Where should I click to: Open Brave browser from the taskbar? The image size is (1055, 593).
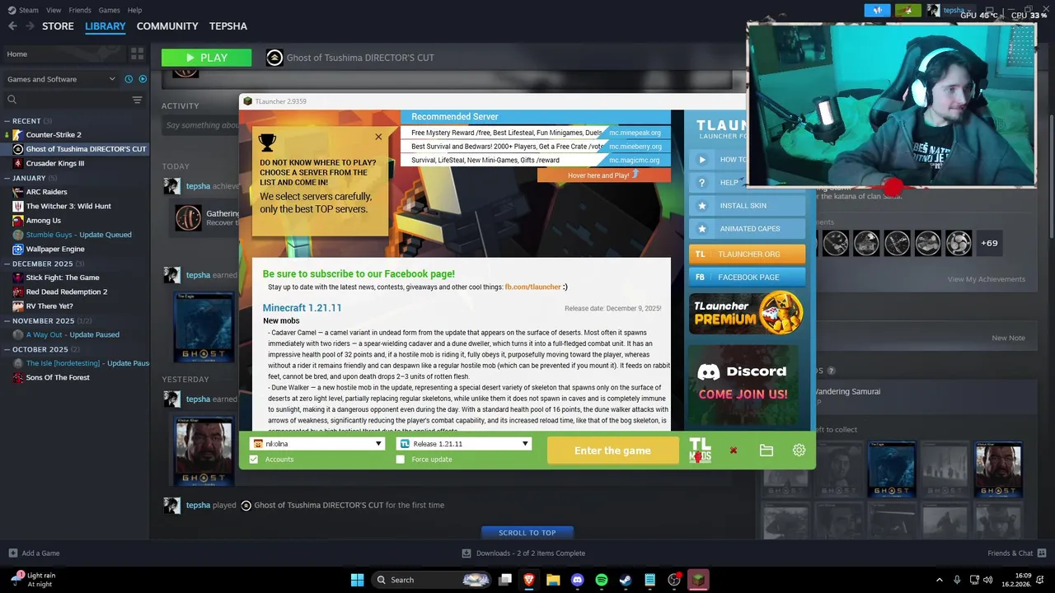pos(529,580)
